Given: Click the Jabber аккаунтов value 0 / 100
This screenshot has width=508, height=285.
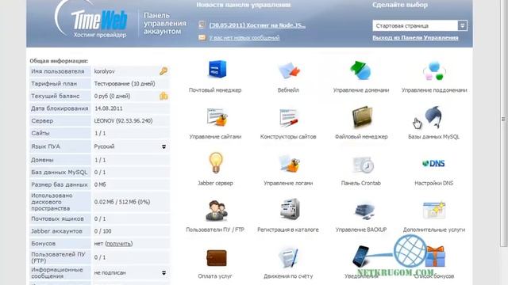Looking at the screenshot, I should pos(102,231).
